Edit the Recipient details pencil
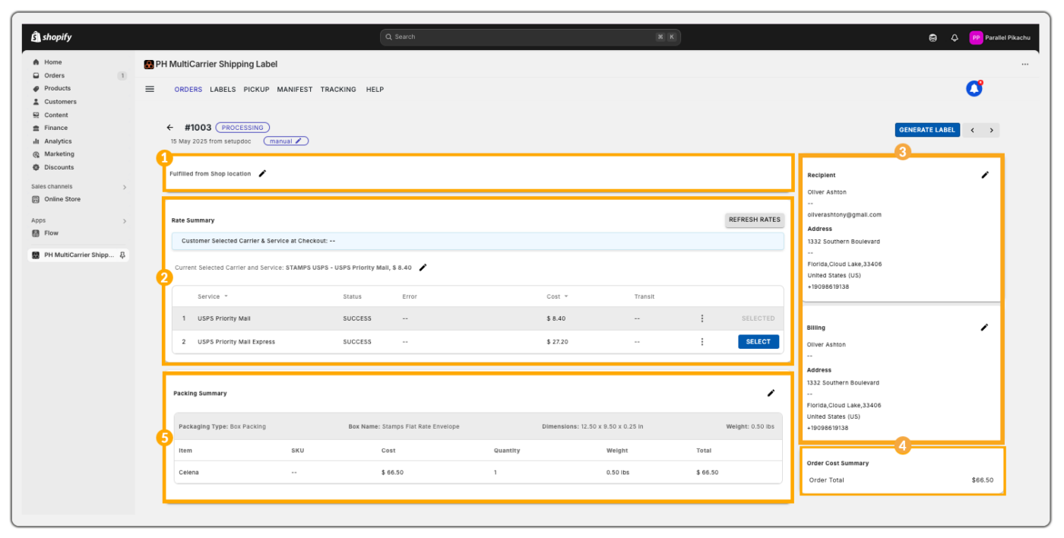The width and height of the screenshot is (1064, 538). (x=985, y=175)
